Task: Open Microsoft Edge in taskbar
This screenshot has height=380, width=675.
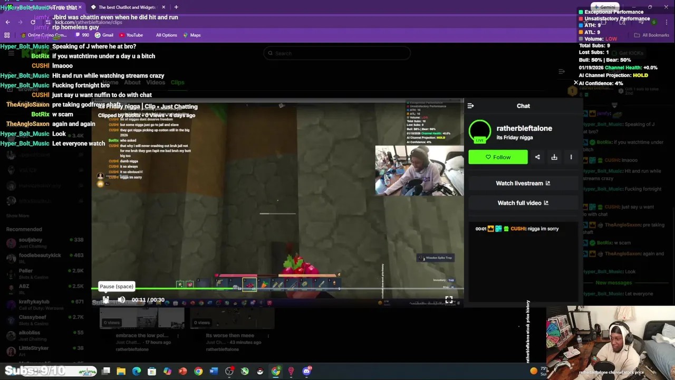Action: pos(137,371)
